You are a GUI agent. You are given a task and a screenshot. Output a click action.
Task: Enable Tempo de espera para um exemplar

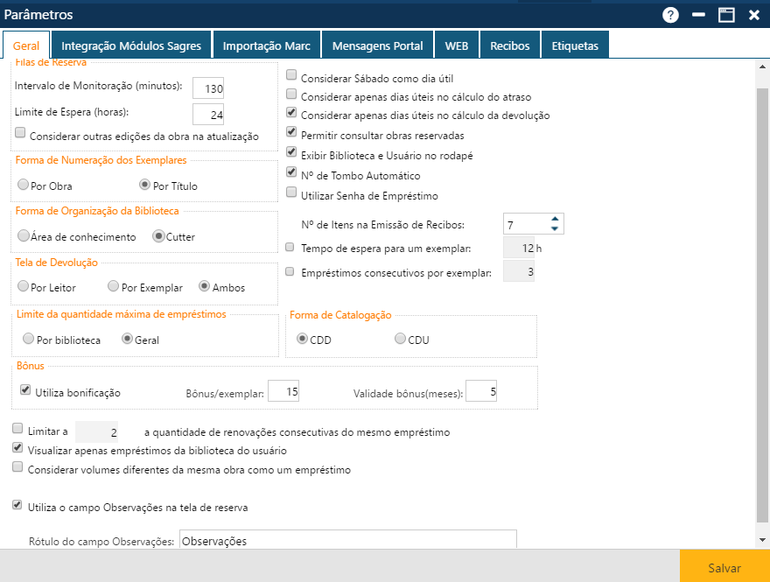(290, 248)
